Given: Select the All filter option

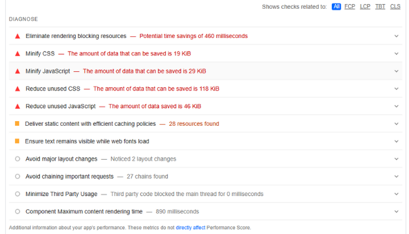Looking at the screenshot, I should click(337, 7).
